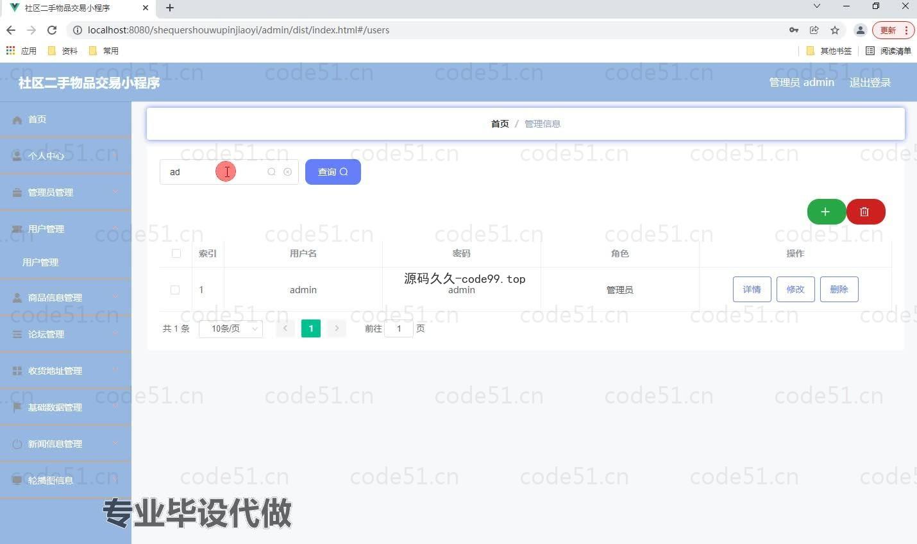Click the home icon beside 首页 in sidebar
Image resolution: width=917 pixels, height=544 pixels.
coord(17,120)
